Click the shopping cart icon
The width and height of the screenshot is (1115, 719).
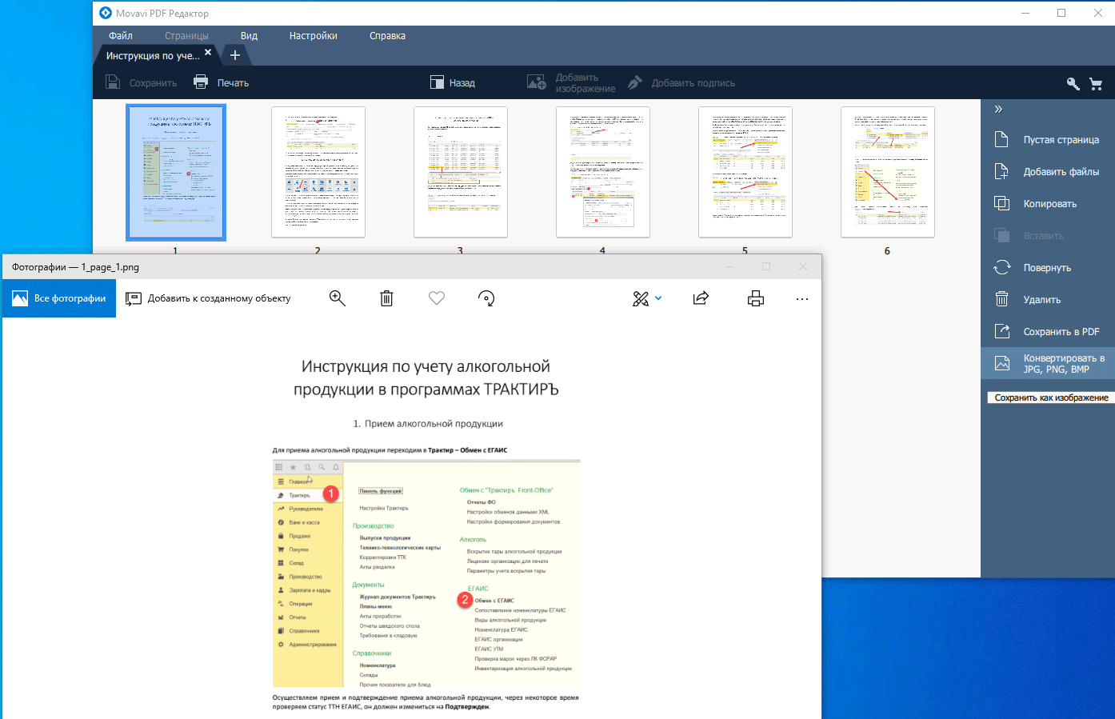coord(1096,83)
